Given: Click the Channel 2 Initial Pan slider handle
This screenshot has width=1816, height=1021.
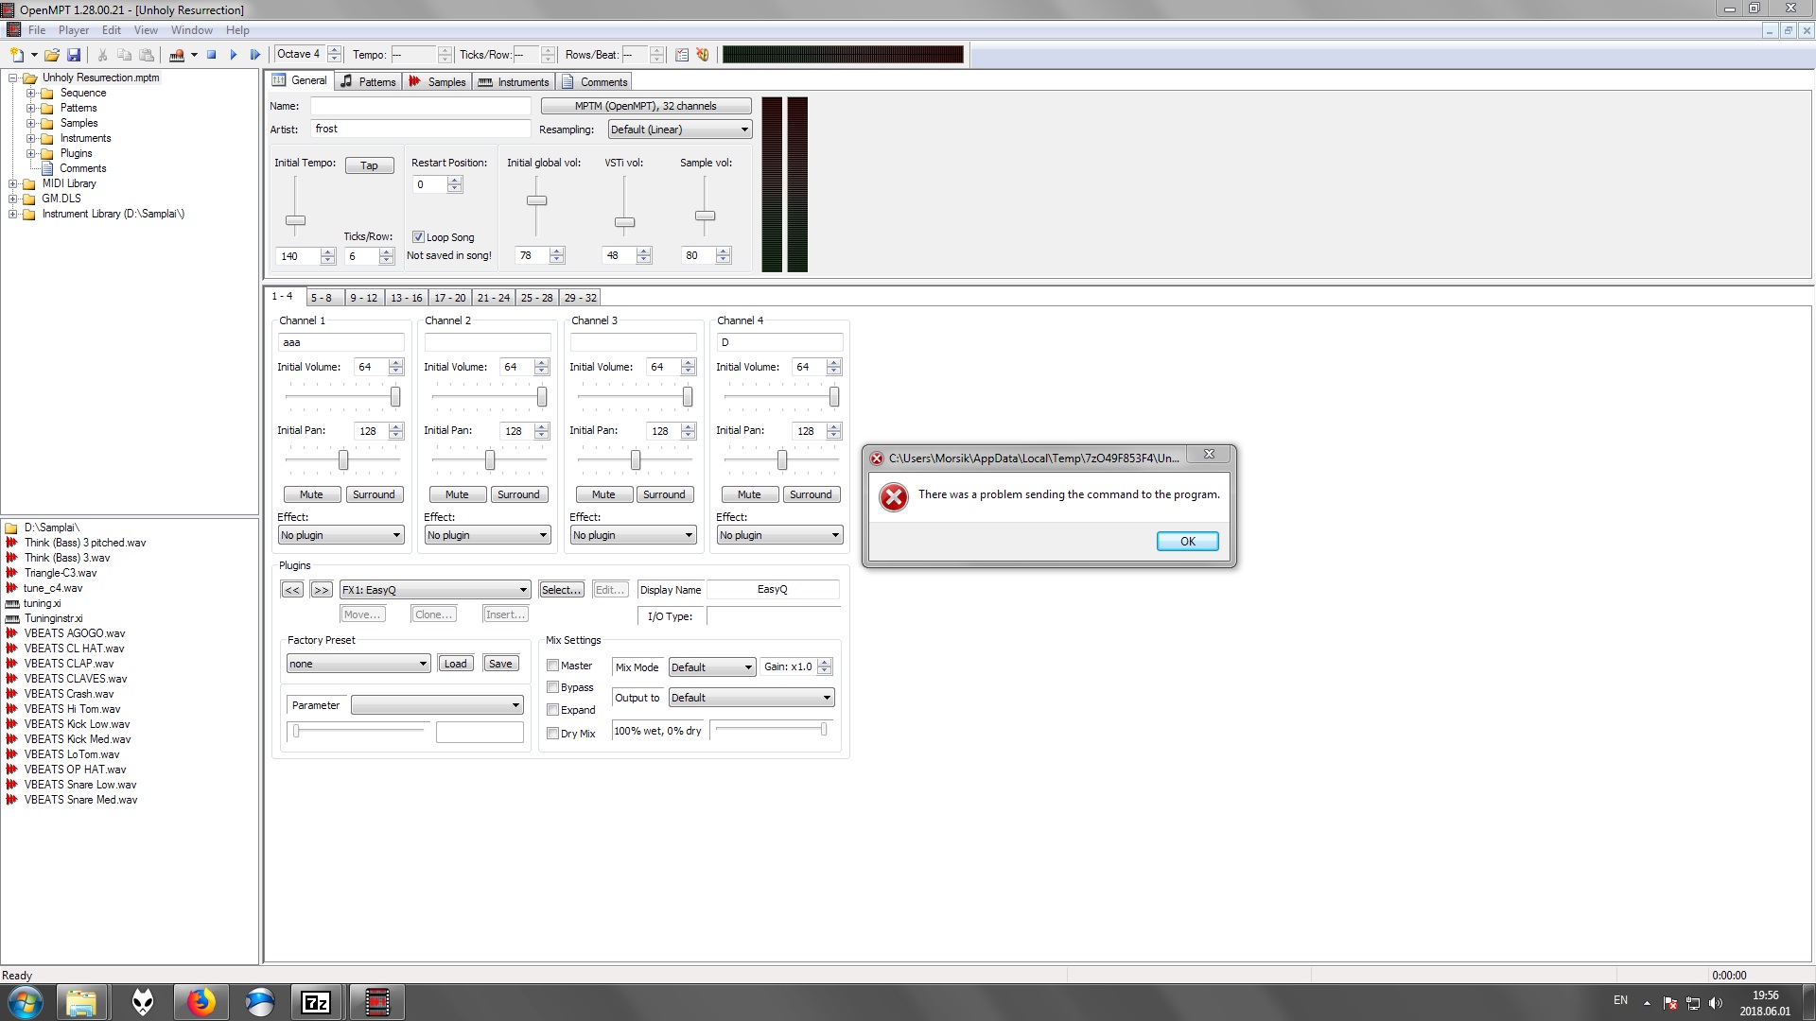Looking at the screenshot, I should 490,460.
